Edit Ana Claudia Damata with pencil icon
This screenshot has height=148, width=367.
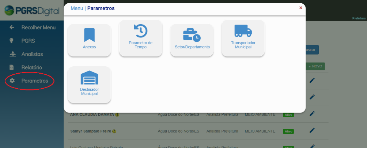point(312,114)
